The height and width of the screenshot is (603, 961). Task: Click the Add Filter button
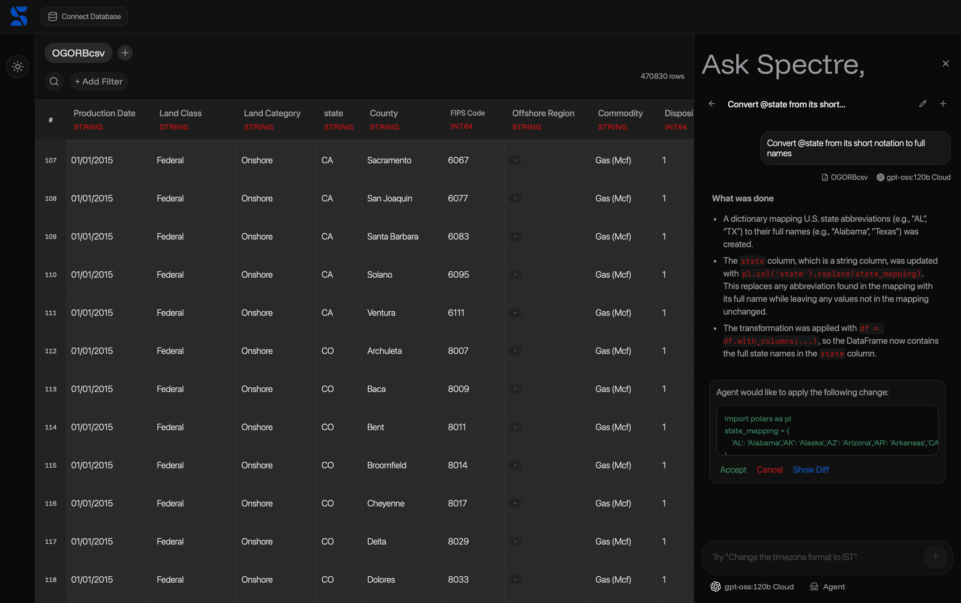[x=99, y=81]
